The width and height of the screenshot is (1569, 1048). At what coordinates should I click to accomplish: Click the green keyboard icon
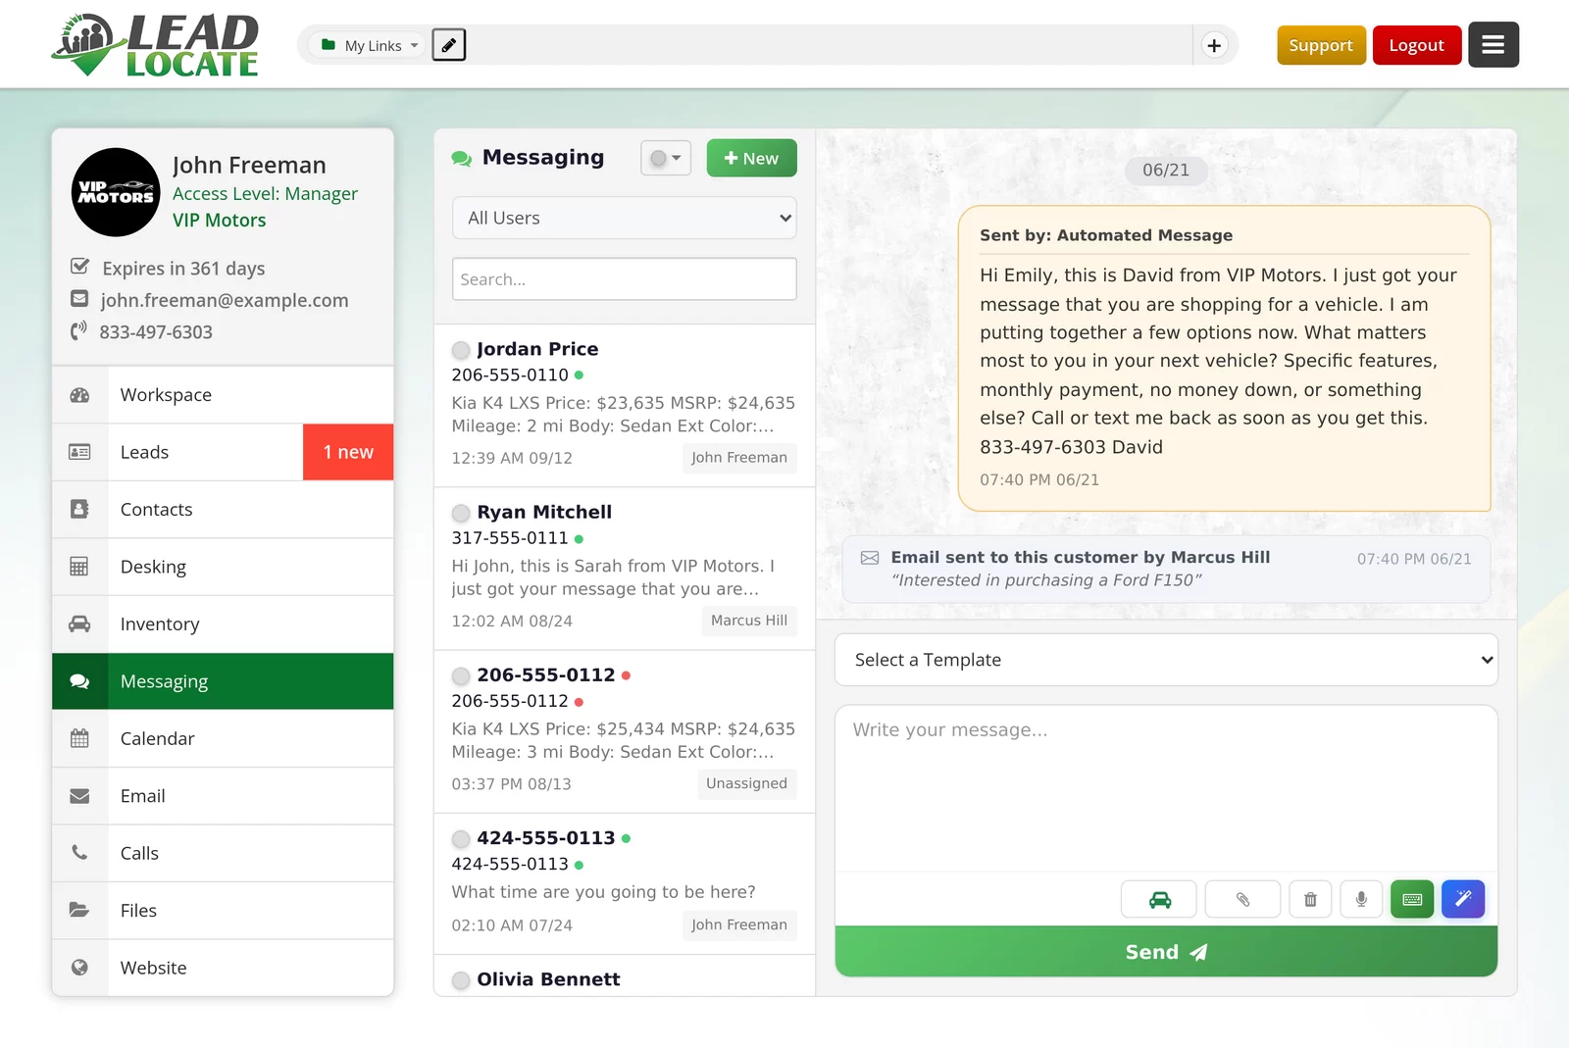(x=1412, y=899)
